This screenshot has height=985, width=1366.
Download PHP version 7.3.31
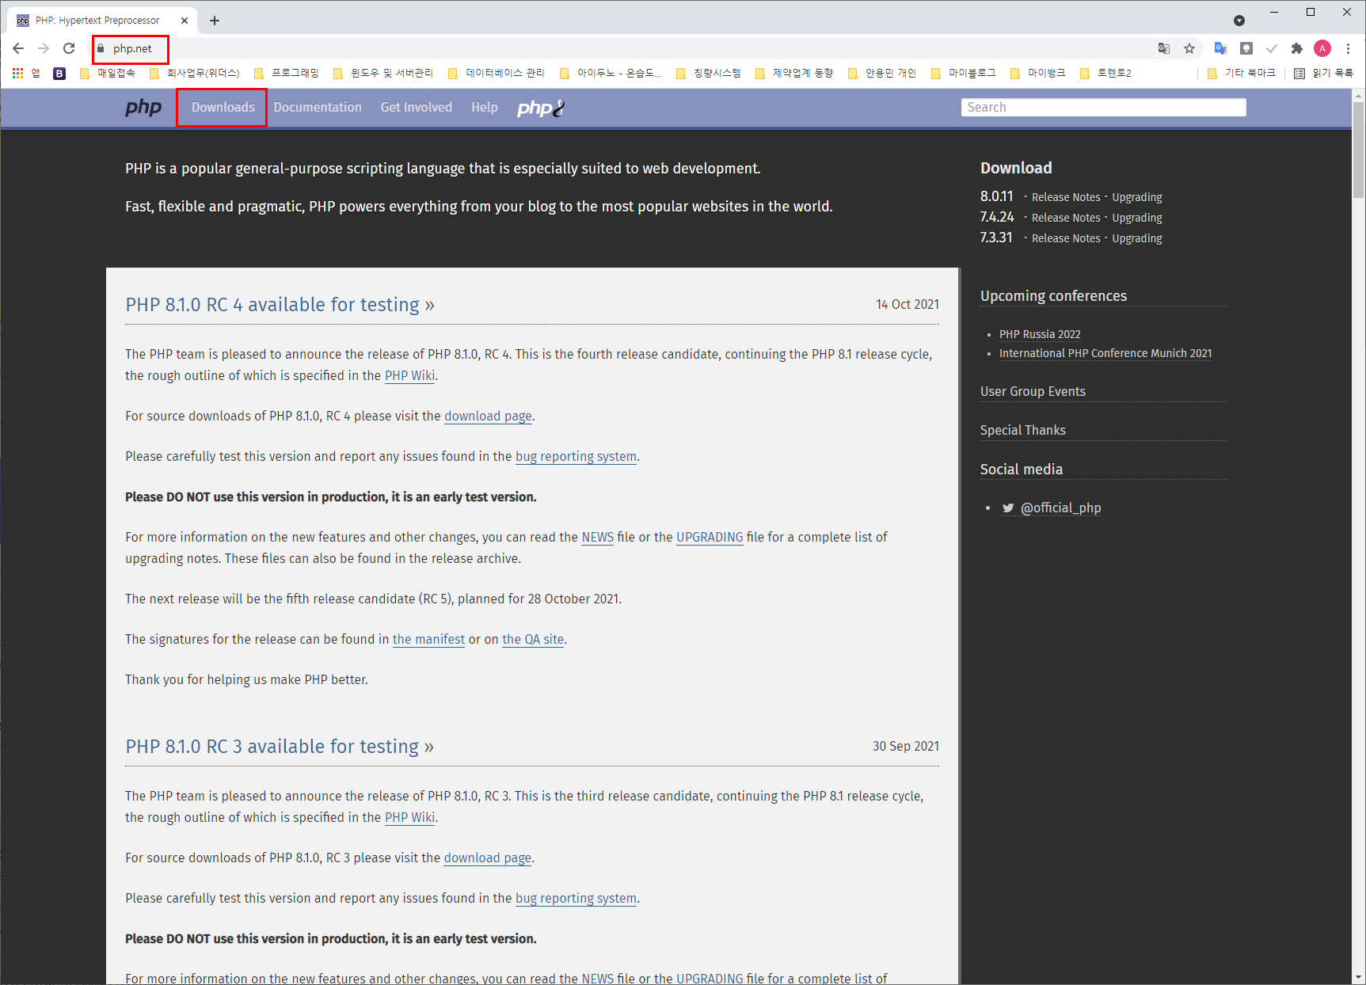(996, 238)
